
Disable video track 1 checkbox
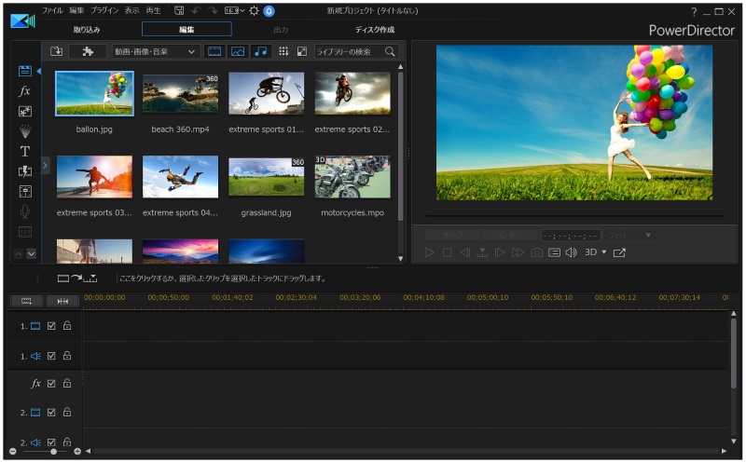click(x=52, y=326)
